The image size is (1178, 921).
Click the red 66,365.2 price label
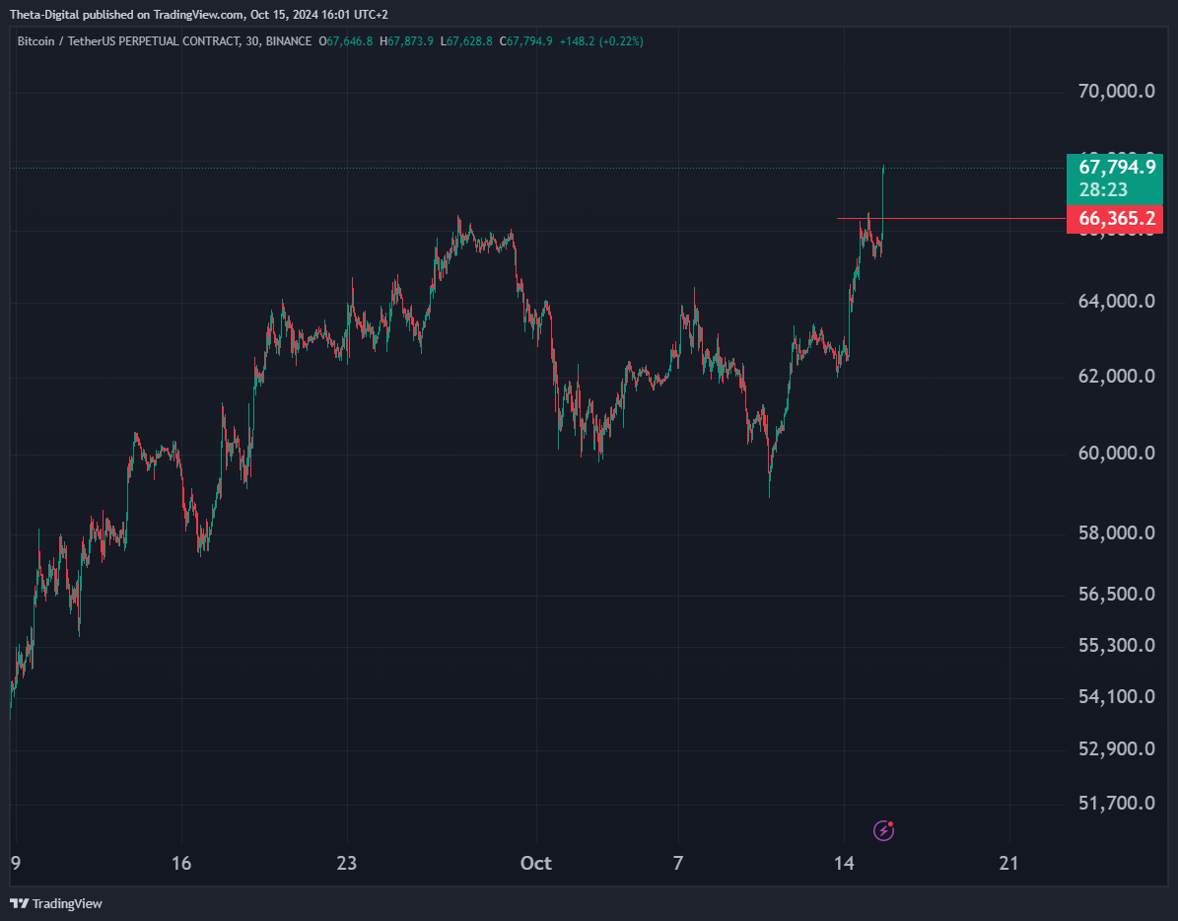(x=1115, y=219)
